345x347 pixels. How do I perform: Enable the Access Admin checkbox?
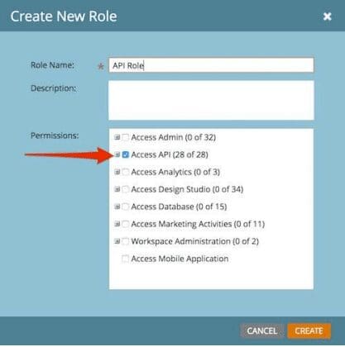point(126,137)
